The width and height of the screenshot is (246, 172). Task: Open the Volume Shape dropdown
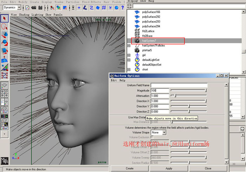(164, 132)
